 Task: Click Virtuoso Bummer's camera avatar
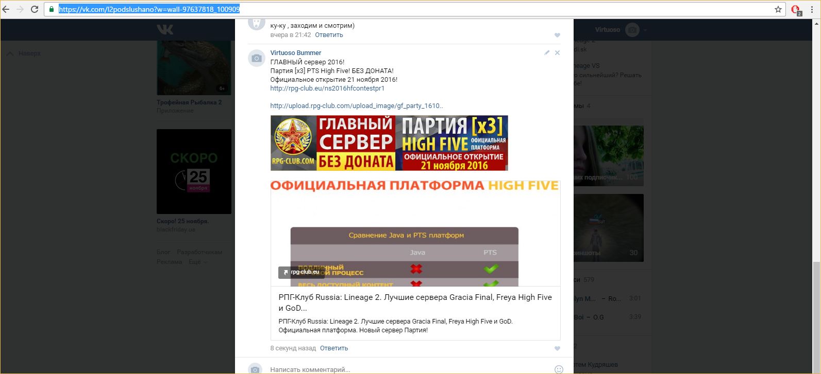(257, 58)
